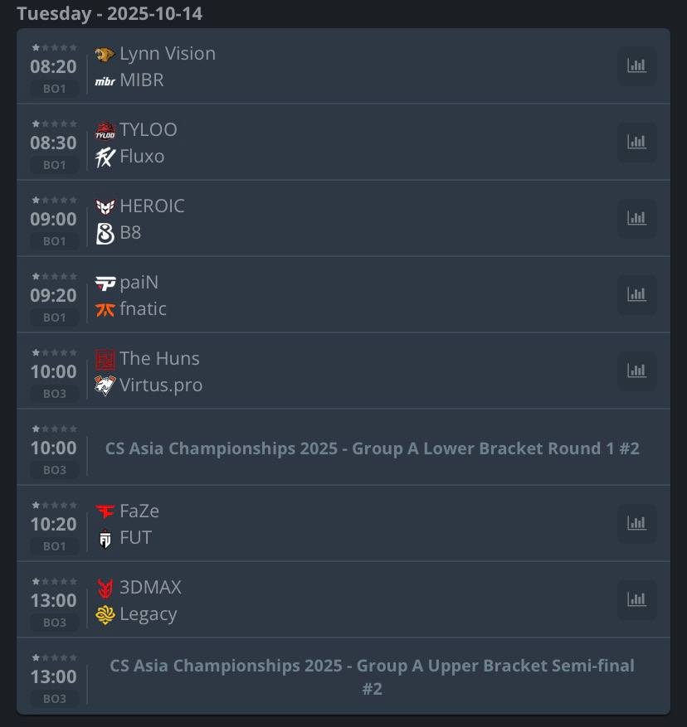This screenshot has width=687, height=727.
Task: Click the fnatic orange logo
Action: (x=105, y=310)
